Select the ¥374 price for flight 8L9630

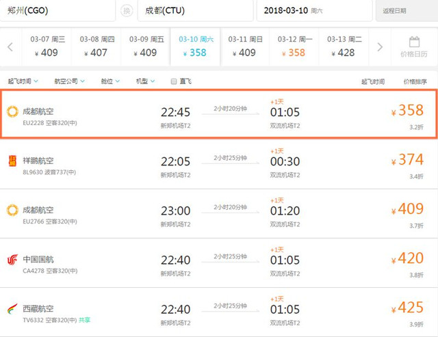click(x=408, y=159)
